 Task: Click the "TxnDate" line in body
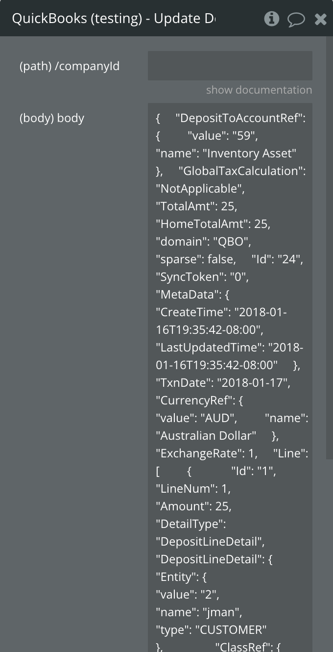tap(222, 383)
